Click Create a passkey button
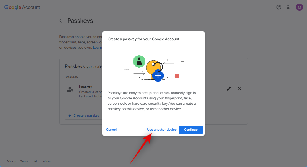The height and width of the screenshot is (167, 307). tap(84, 115)
